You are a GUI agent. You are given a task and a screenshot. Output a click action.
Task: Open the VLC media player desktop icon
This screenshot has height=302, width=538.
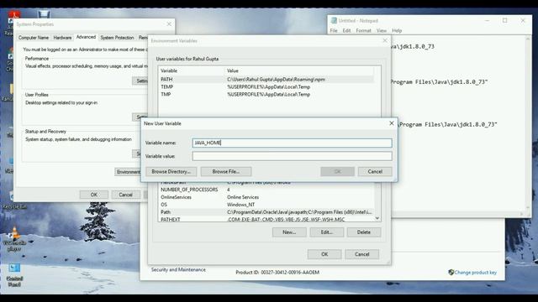(x=14, y=239)
